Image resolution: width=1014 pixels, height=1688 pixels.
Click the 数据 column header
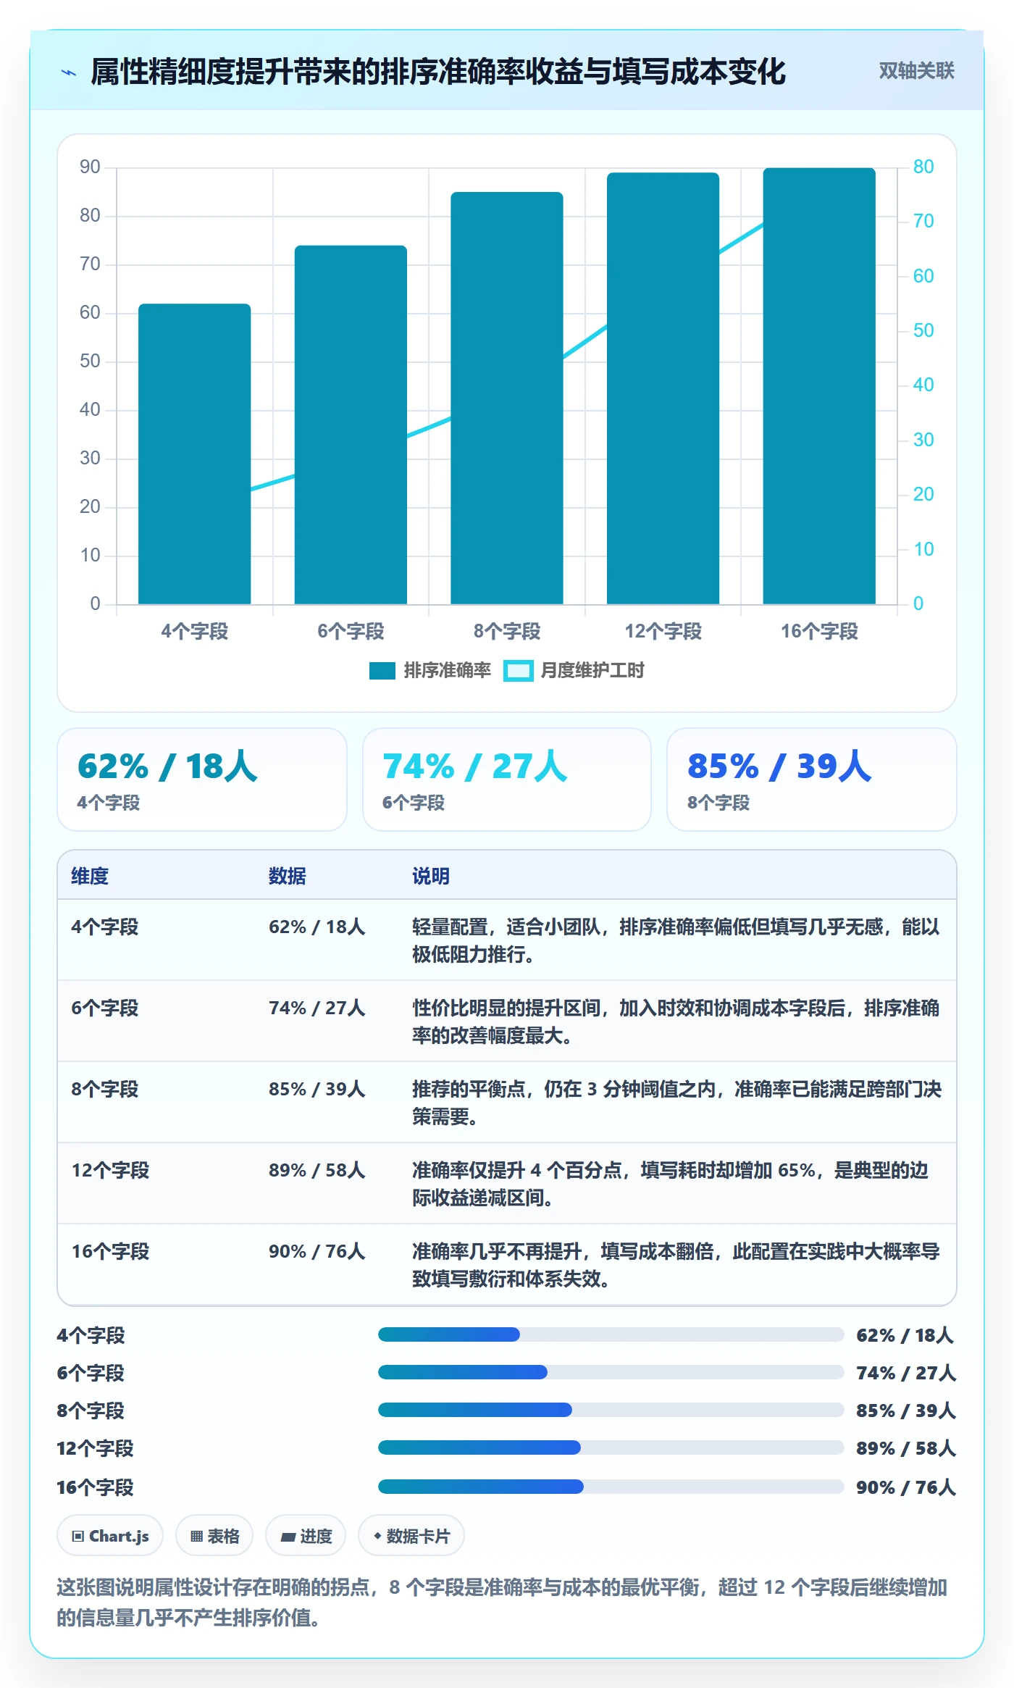(x=288, y=876)
